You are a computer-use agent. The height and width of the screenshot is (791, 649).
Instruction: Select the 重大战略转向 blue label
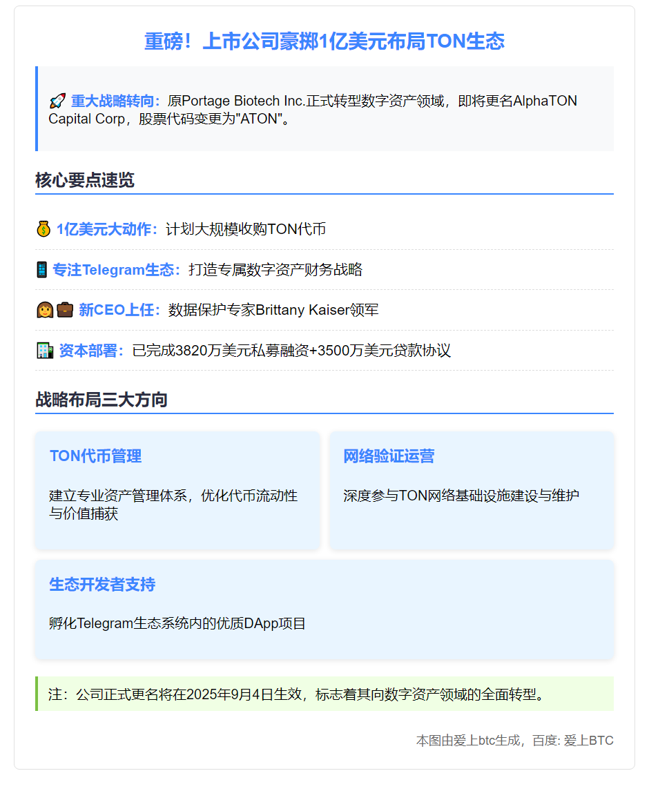[x=115, y=101]
